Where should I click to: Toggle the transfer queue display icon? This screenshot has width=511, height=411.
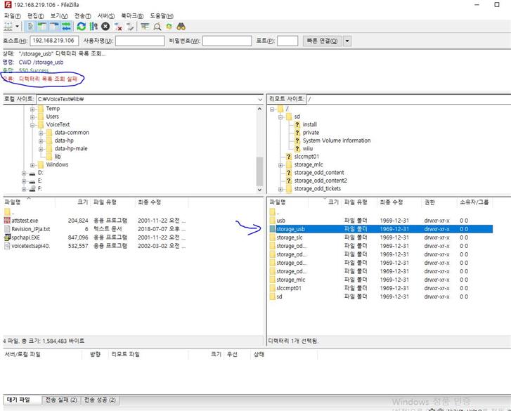[x=66, y=27]
